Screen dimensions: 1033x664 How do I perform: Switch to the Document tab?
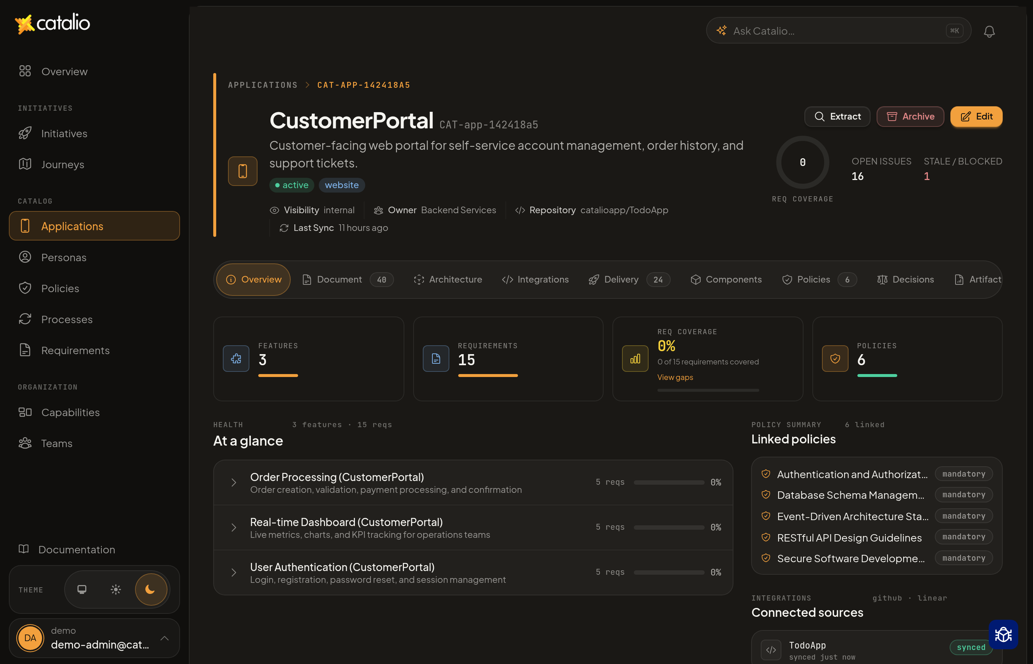[348, 279]
